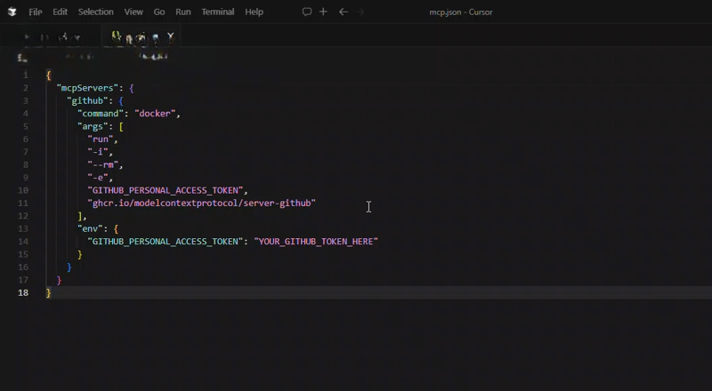The height and width of the screenshot is (391, 712).
Task: Open the File menu
Action: click(x=35, y=12)
